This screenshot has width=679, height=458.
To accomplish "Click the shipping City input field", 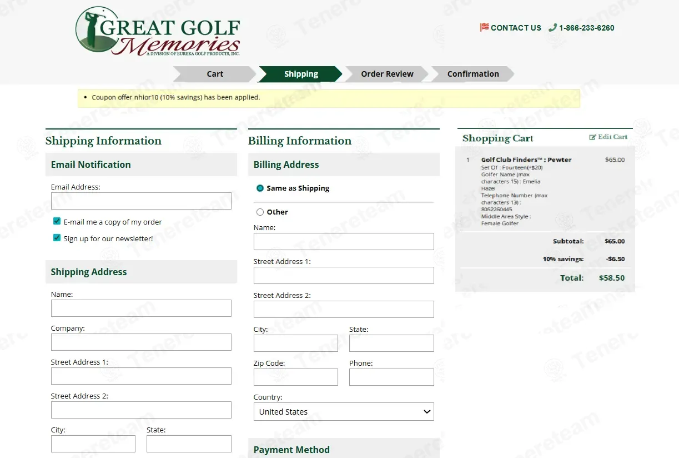I will (93, 444).
